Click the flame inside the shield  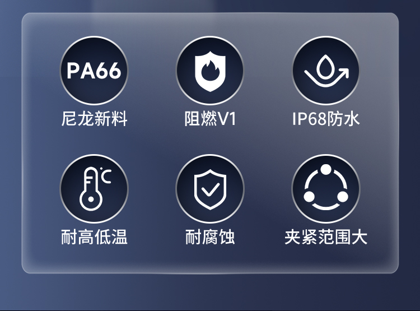[x=210, y=71]
